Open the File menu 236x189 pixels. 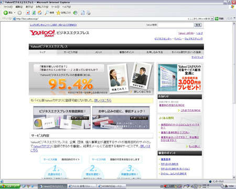coord(8,7)
